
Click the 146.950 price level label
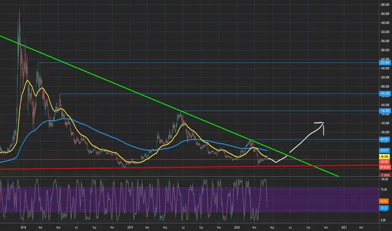[x=385, y=110]
